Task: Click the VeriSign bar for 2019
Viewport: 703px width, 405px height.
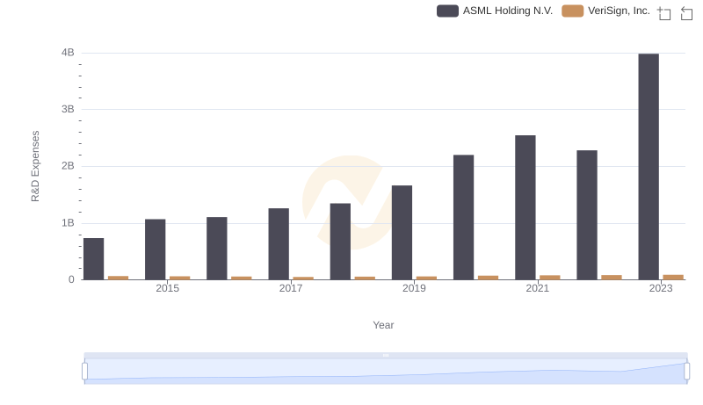Action: pos(426,278)
